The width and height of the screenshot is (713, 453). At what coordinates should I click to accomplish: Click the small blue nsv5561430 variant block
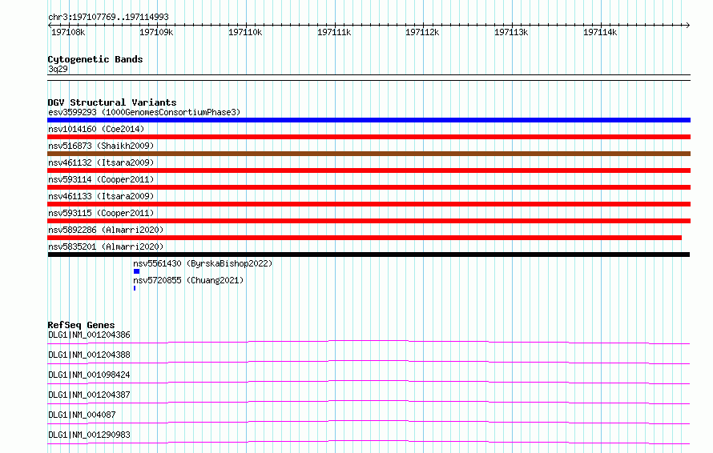point(136,271)
